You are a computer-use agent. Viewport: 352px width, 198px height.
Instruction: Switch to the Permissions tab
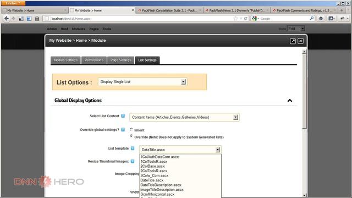point(94,60)
